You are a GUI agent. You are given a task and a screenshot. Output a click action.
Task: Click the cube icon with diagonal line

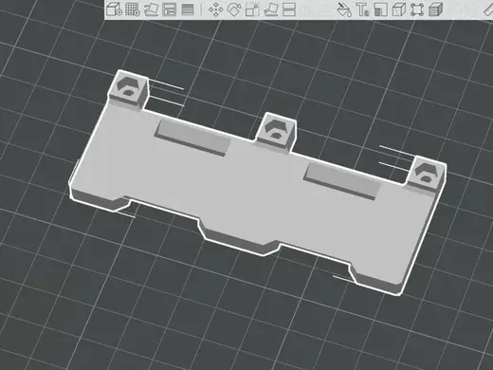click(398, 9)
